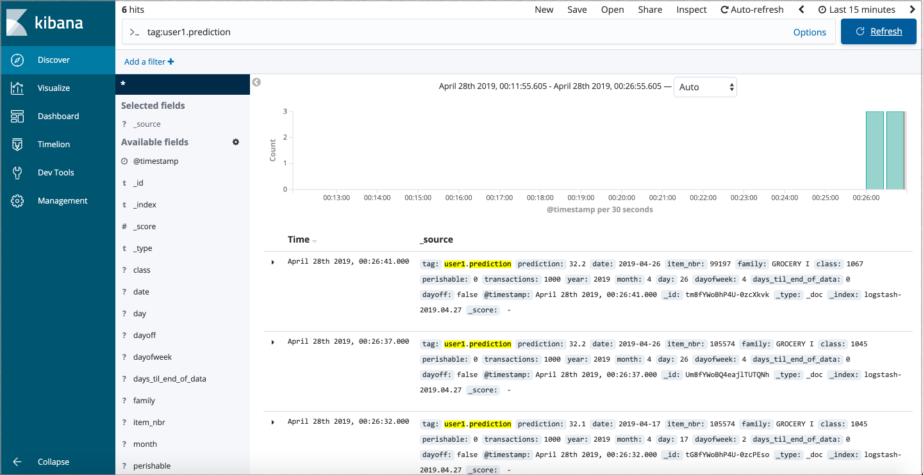Go to next time range arrow

912,10
